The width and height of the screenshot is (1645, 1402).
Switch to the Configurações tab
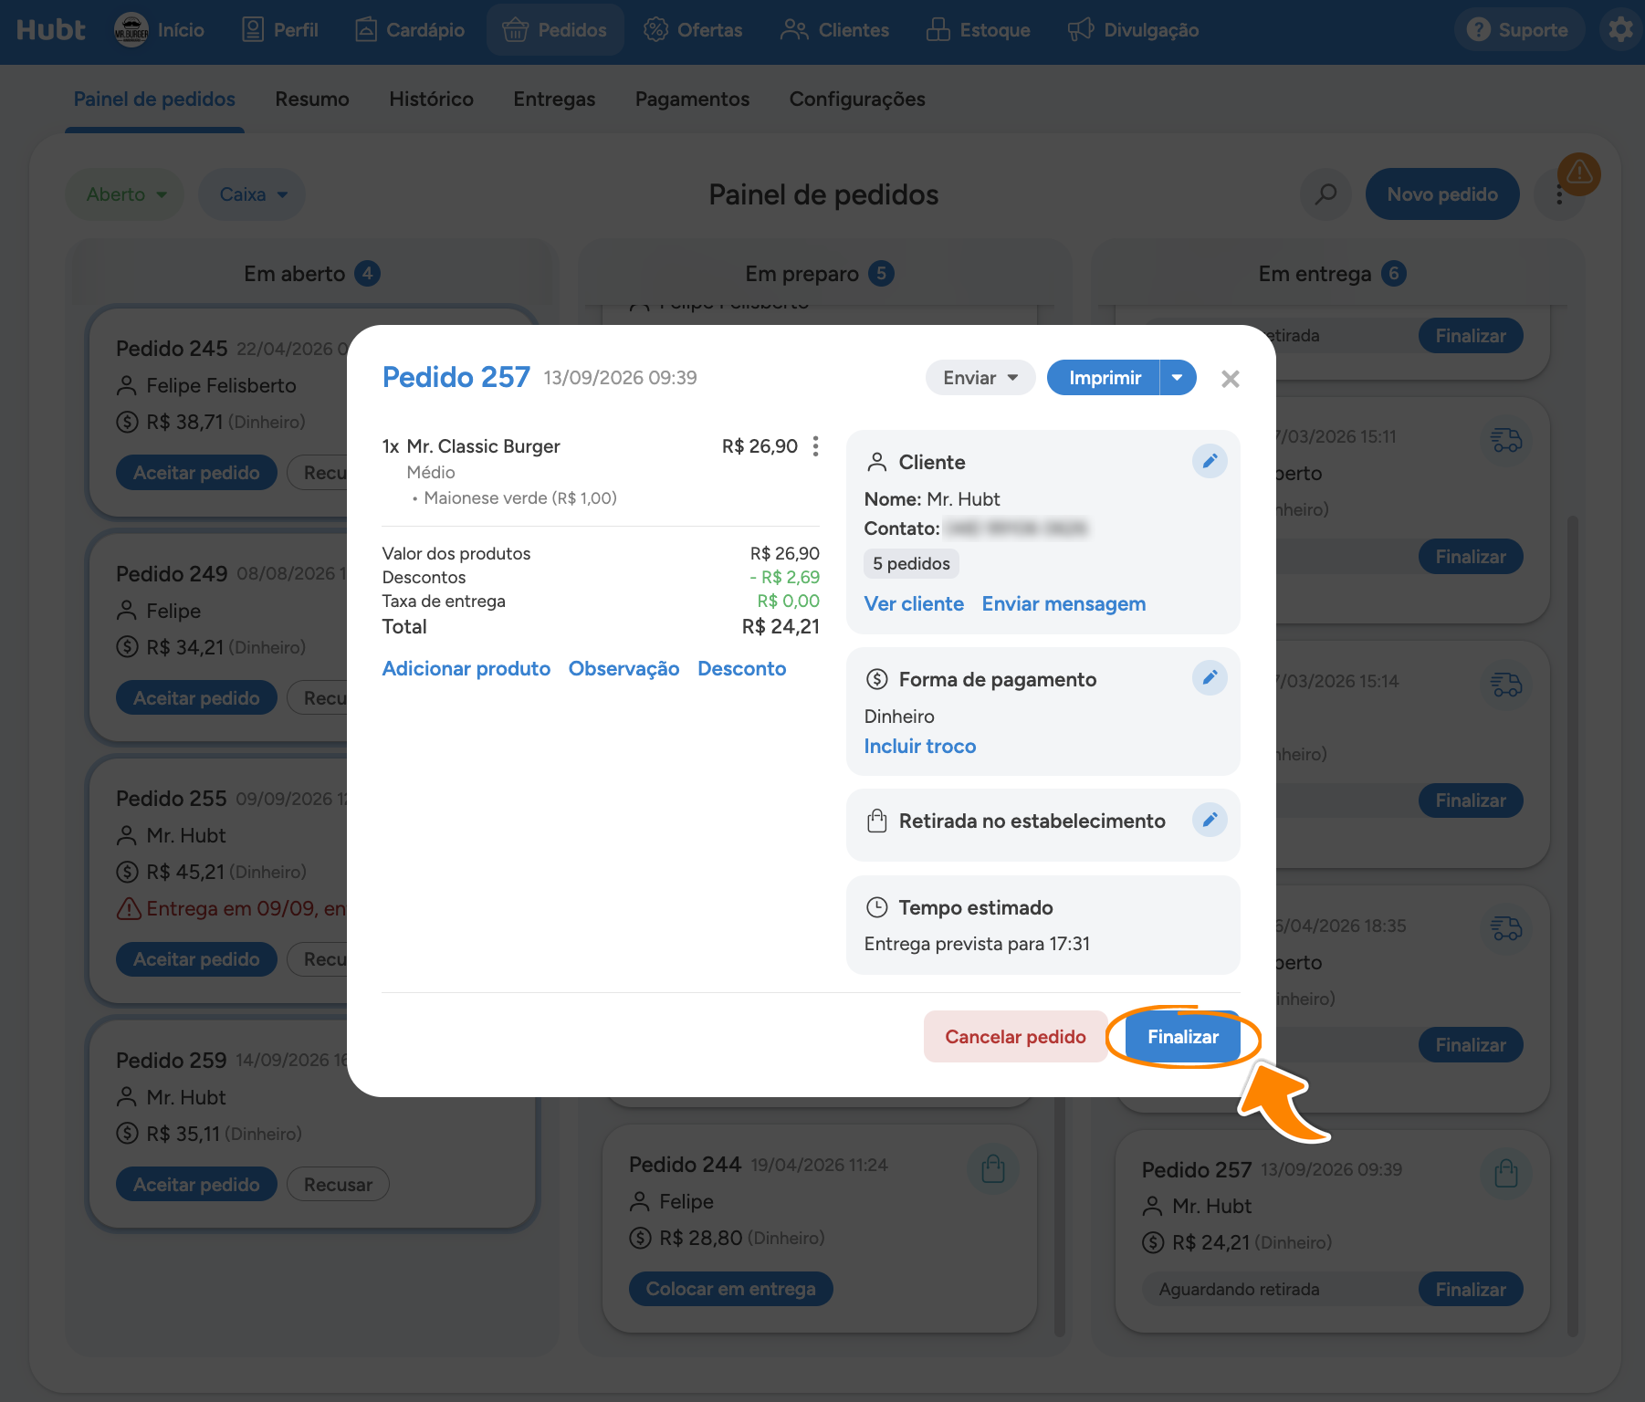857,99
